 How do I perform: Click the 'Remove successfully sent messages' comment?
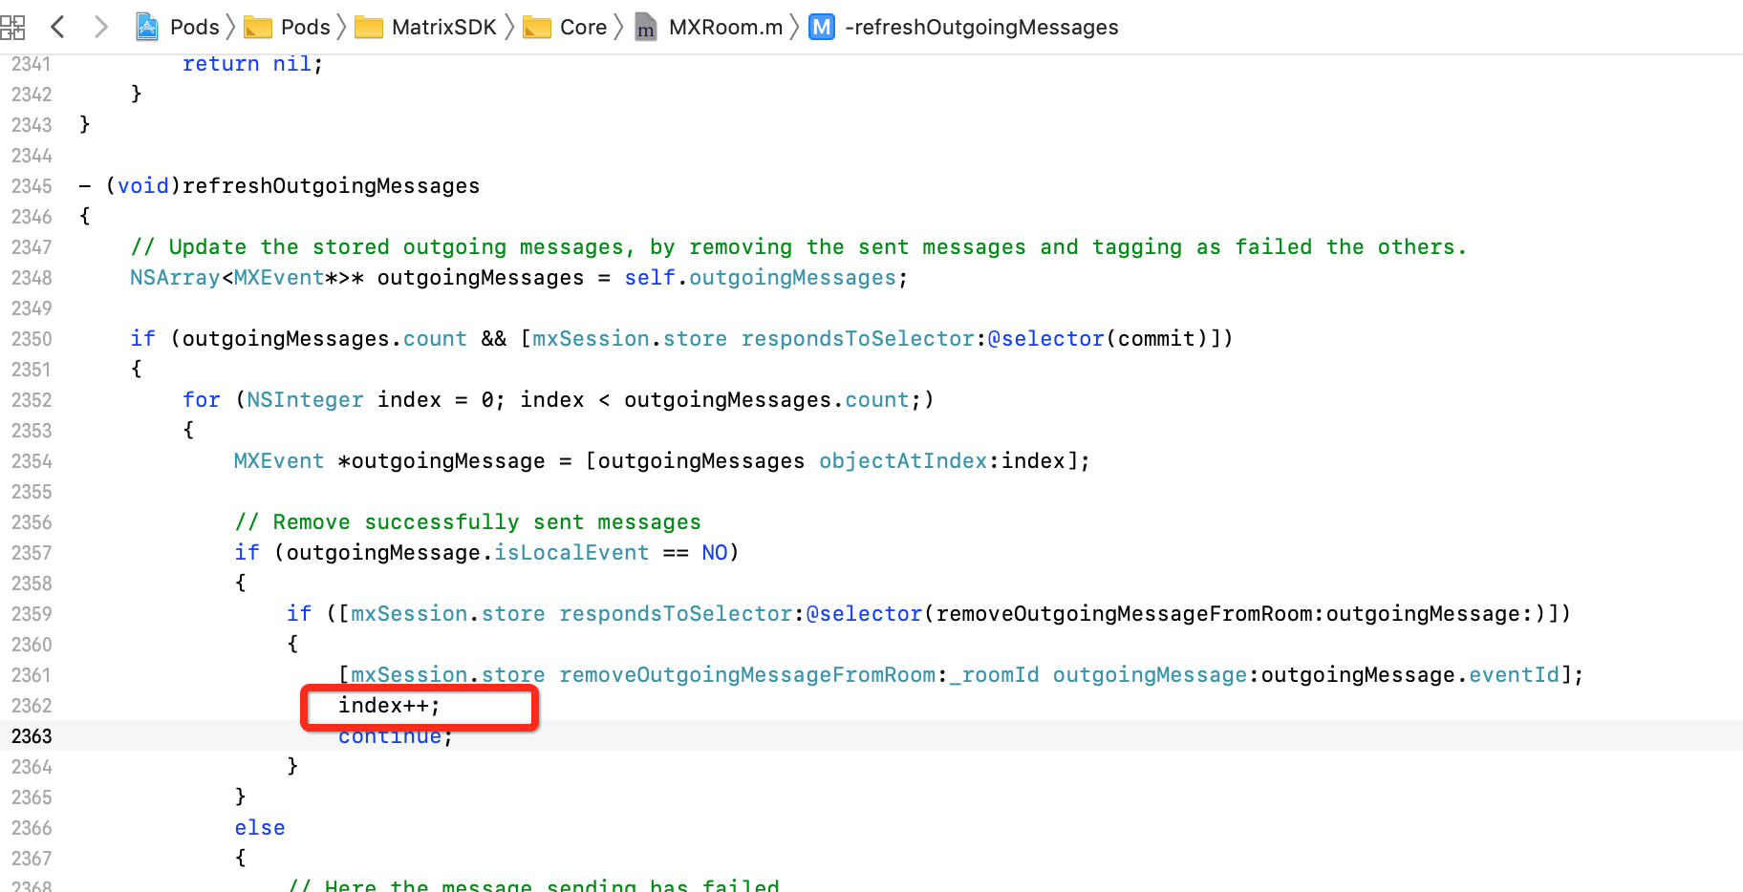pyautogui.click(x=468, y=522)
